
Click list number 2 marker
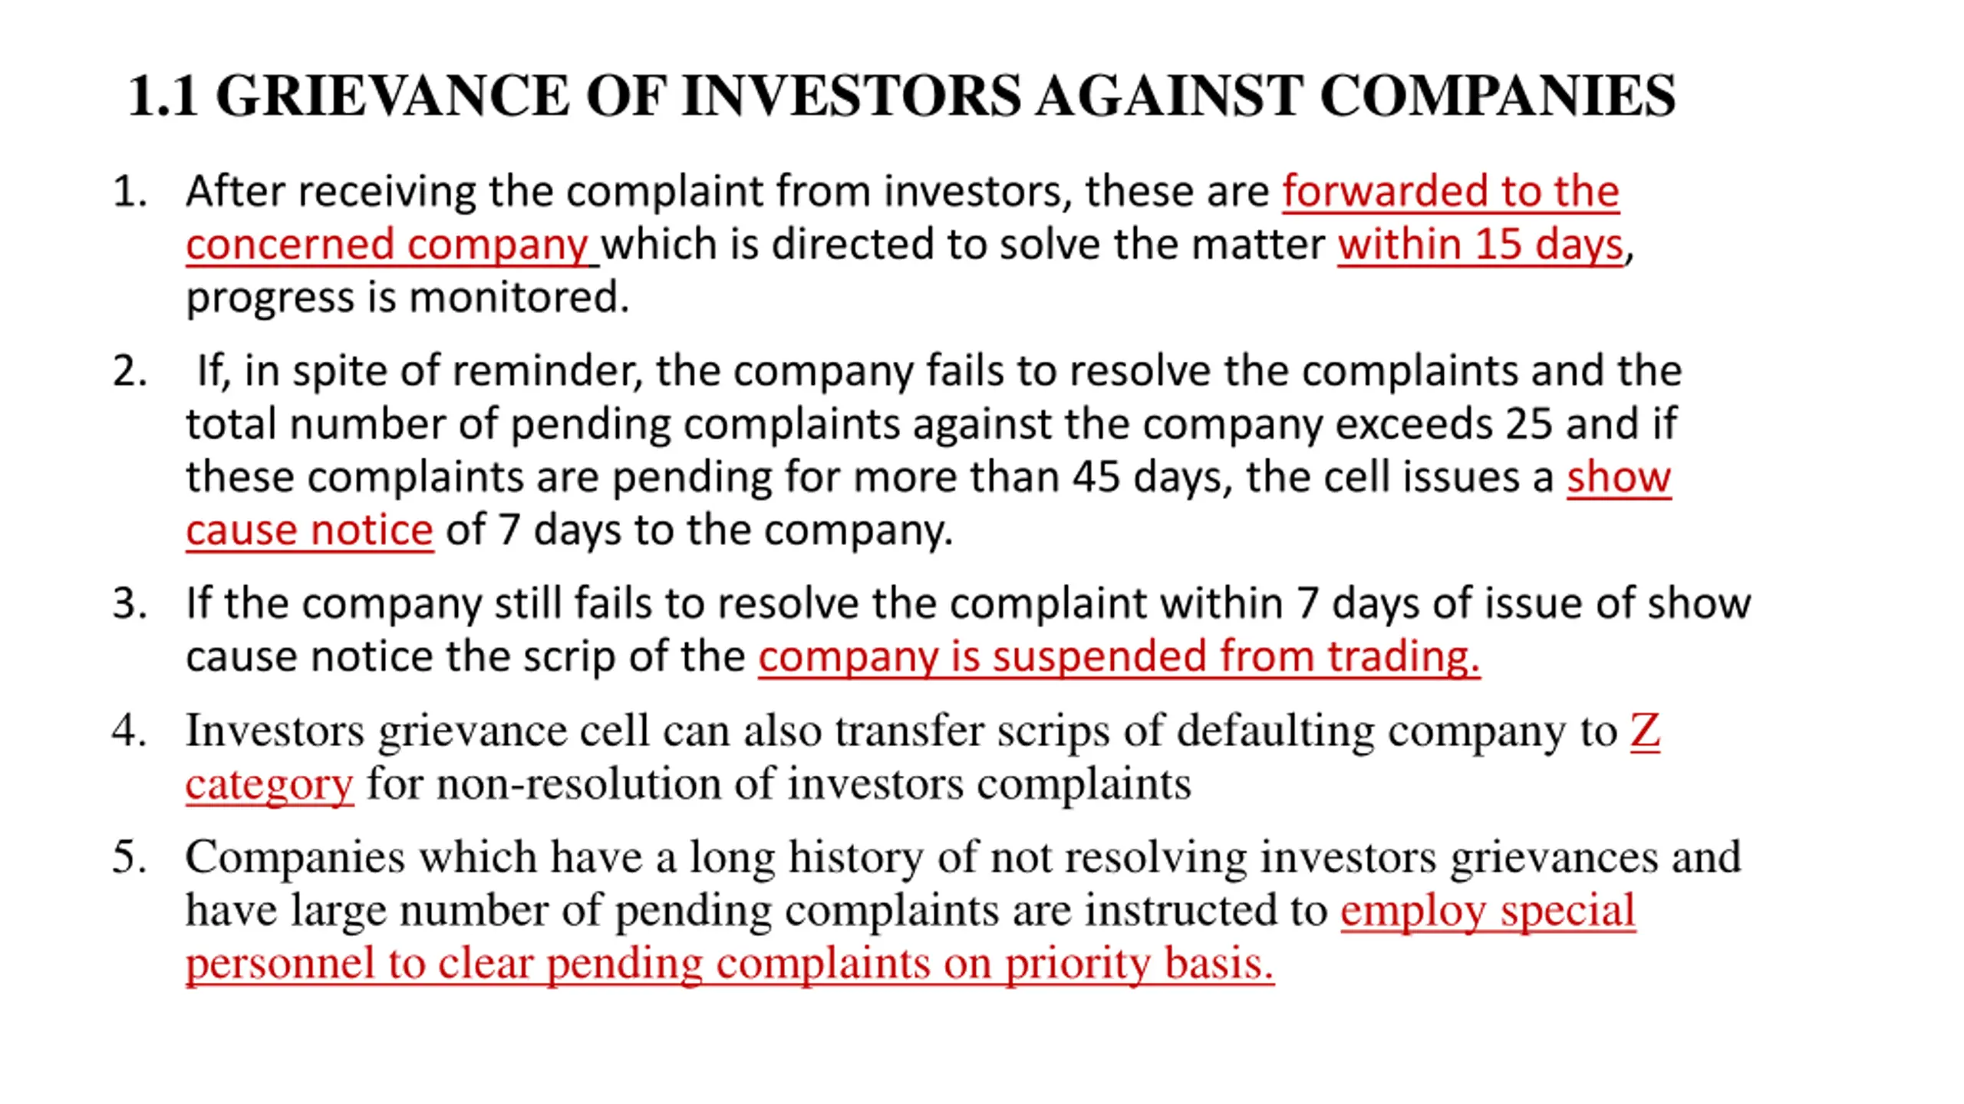(x=130, y=371)
